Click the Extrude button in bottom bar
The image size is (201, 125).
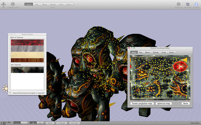74,123
